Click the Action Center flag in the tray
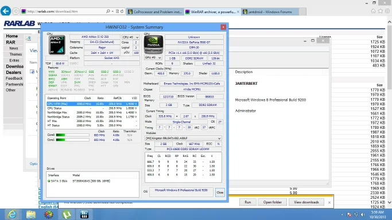Screen dimensions: 392x220 click(x=350, y=214)
